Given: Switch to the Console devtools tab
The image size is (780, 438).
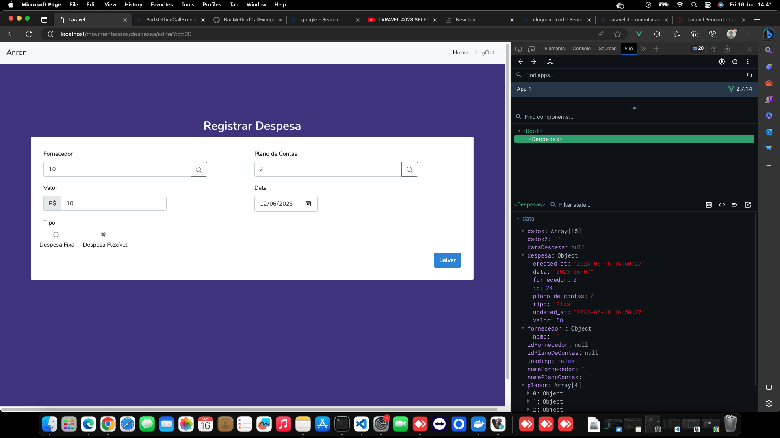Looking at the screenshot, I should 581,49.
